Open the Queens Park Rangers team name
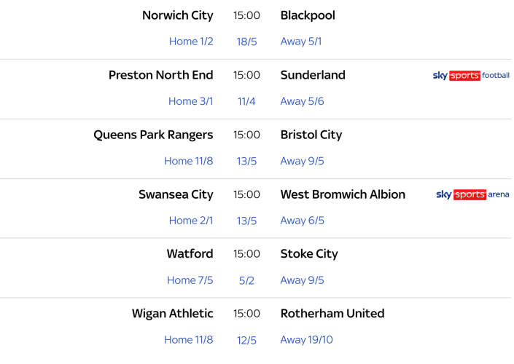 (x=153, y=135)
